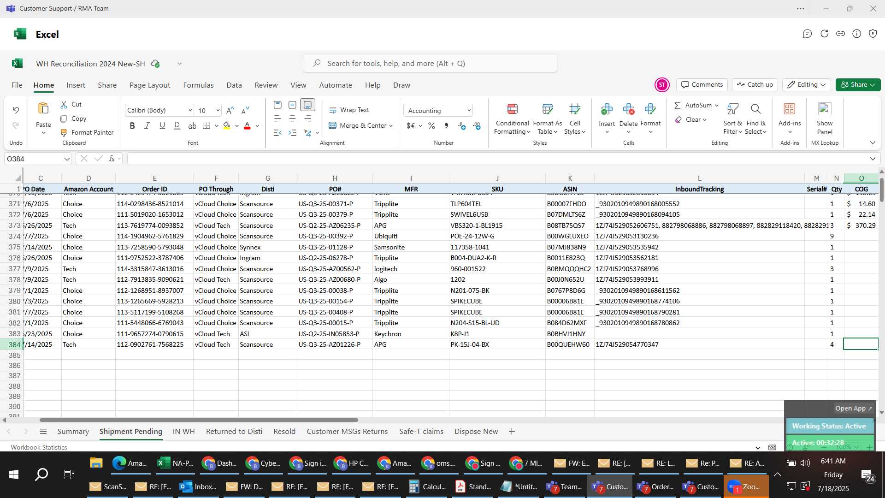Click the increase indent icon
Viewport: 885px width, 498px height.
tap(292, 133)
